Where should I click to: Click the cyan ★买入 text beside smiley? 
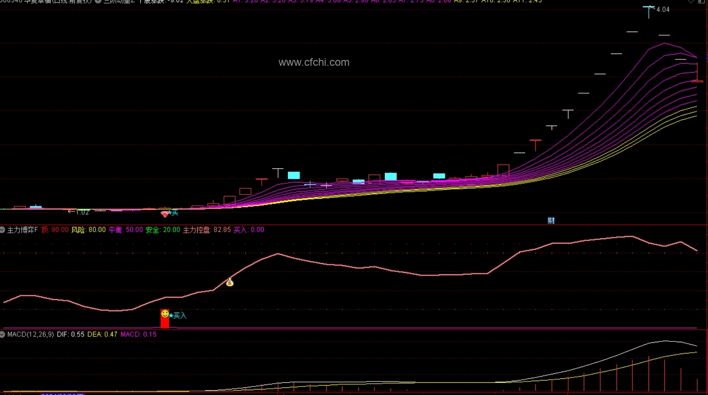(x=178, y=315)
